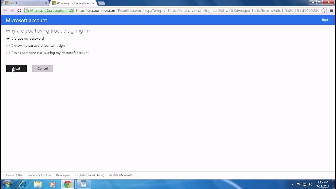Minimize the Chrome window
336x189 pixels.
[312, 2]
